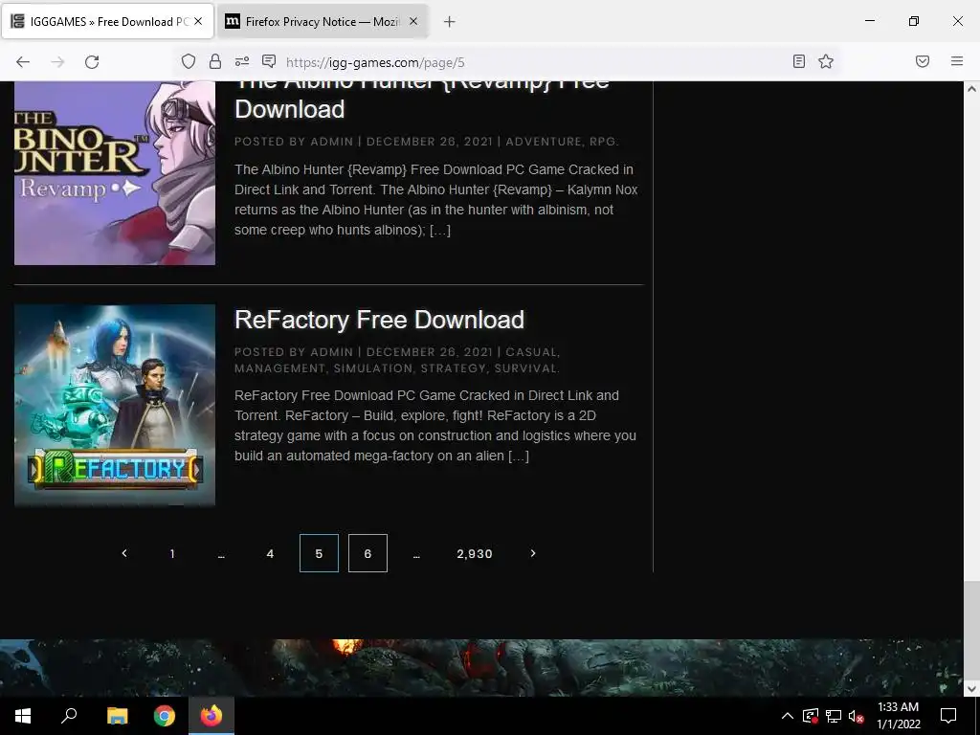
Task: Select the IGGGAMES Free Download tab
Action: [x=107, y=21]
